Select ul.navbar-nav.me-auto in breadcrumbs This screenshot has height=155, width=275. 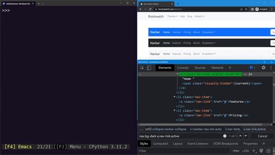pyautogui.click(x=205, y=129)
